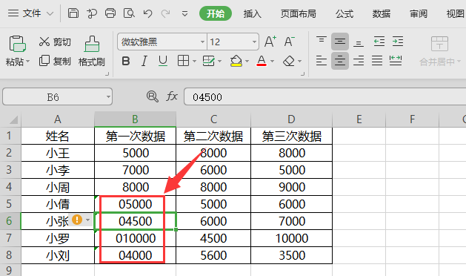Click the Save icon in quick toolbar
The height and width of the screenshot is (276, 466).
click(73, 13)
